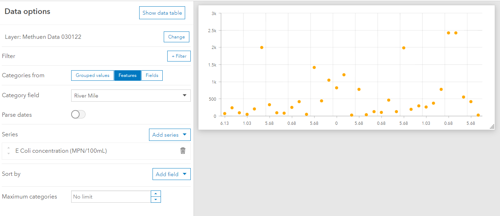Click the rightmost data point in the chart
Image resolution: width=500 pixels, height=216 pixels.
click(478, 115)
